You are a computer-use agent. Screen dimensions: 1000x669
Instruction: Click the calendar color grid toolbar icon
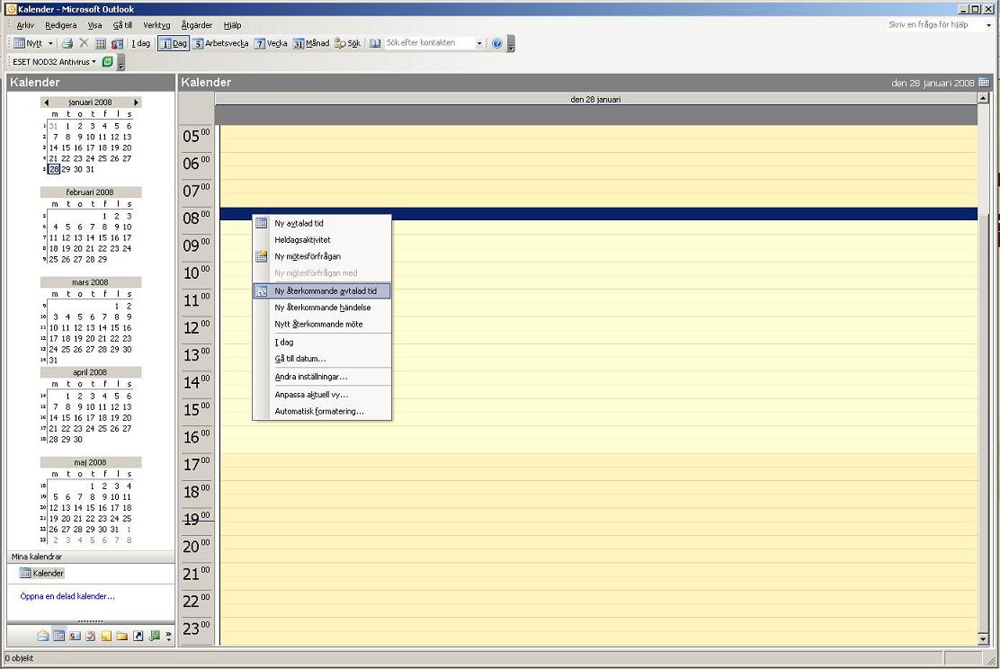[100, 43]
